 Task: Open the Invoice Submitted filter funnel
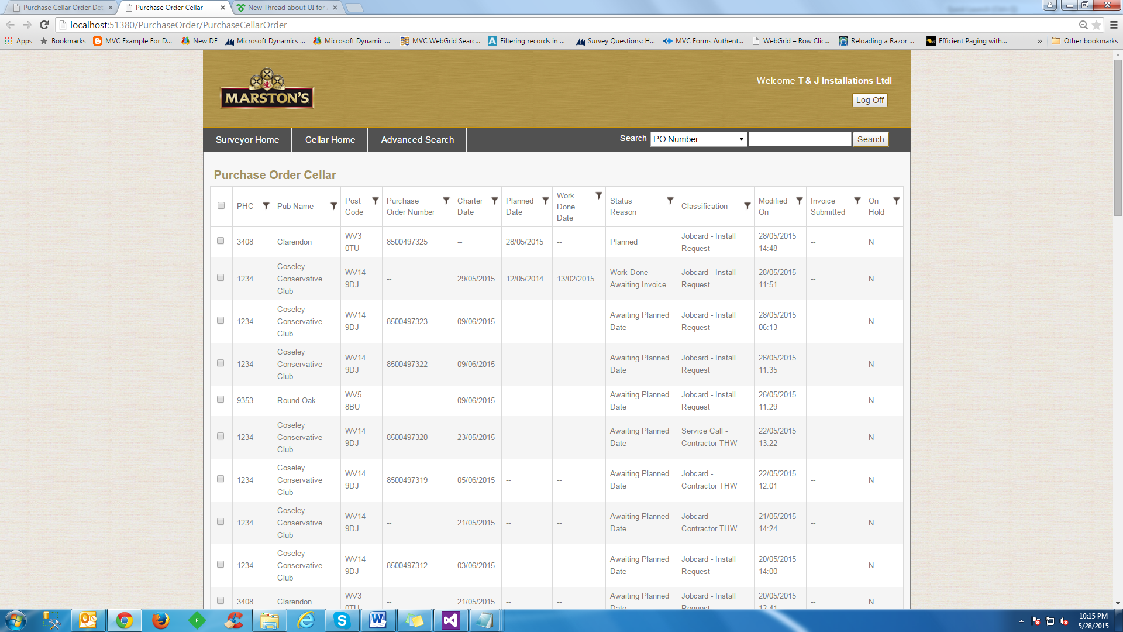(857, 201)
